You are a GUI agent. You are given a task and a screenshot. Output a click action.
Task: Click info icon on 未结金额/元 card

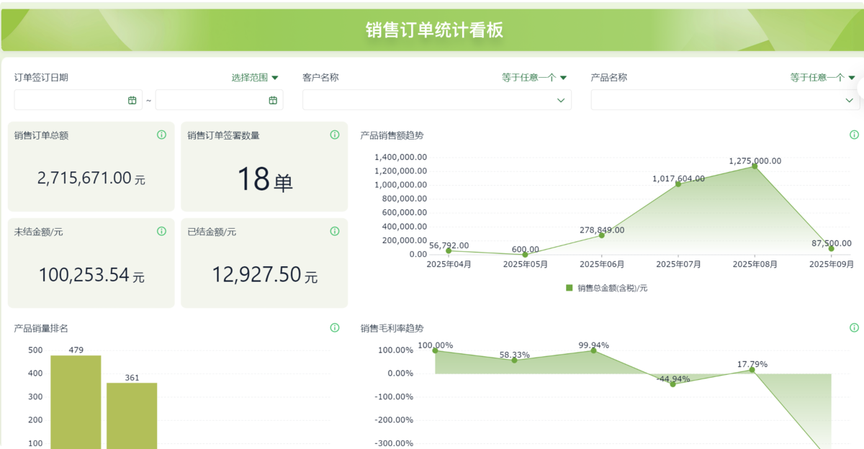point(161,231)
